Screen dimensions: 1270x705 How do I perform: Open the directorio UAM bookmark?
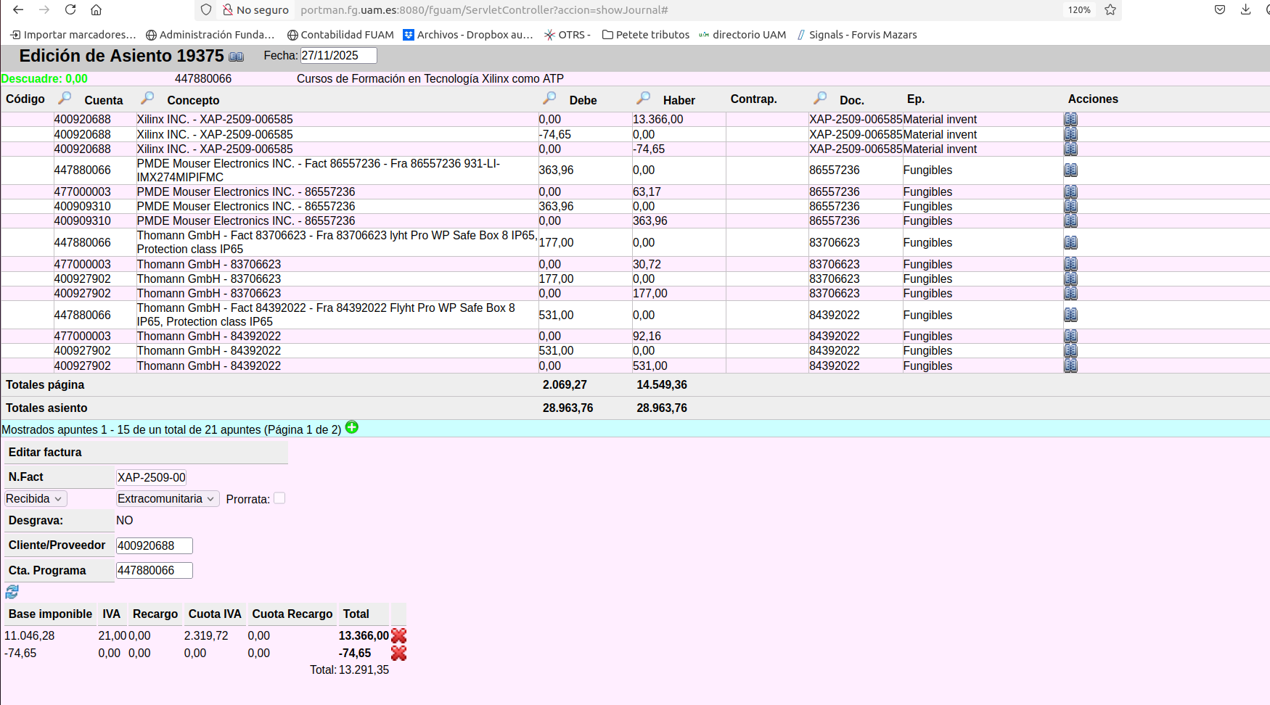[x=742, y=35]
